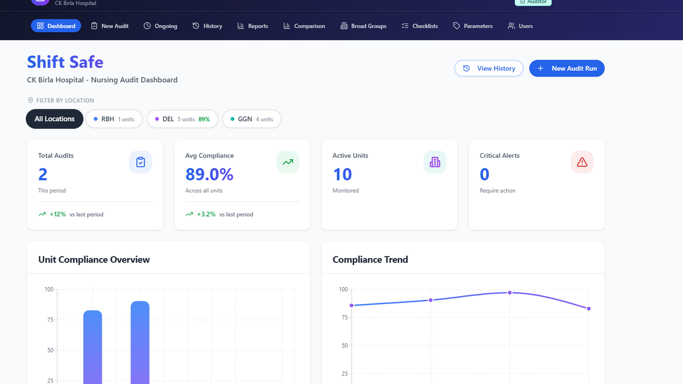Start a New Audit Run
683x384 pixels.
(567, 68)
